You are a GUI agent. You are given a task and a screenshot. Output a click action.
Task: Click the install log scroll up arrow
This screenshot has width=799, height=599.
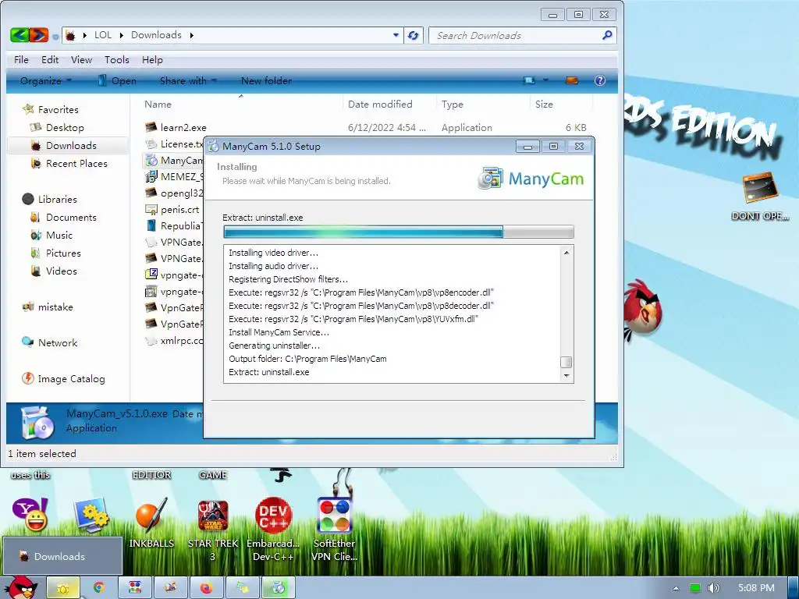pyautogui.click(x=566, y=253)
